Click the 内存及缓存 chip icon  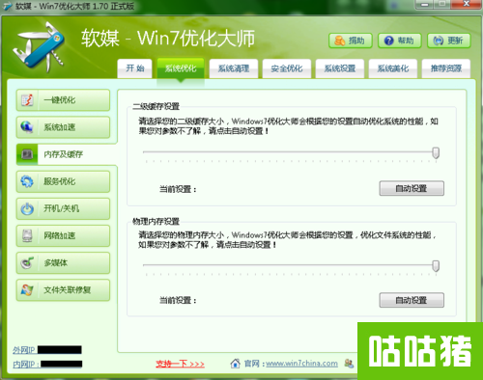(27, 154)
